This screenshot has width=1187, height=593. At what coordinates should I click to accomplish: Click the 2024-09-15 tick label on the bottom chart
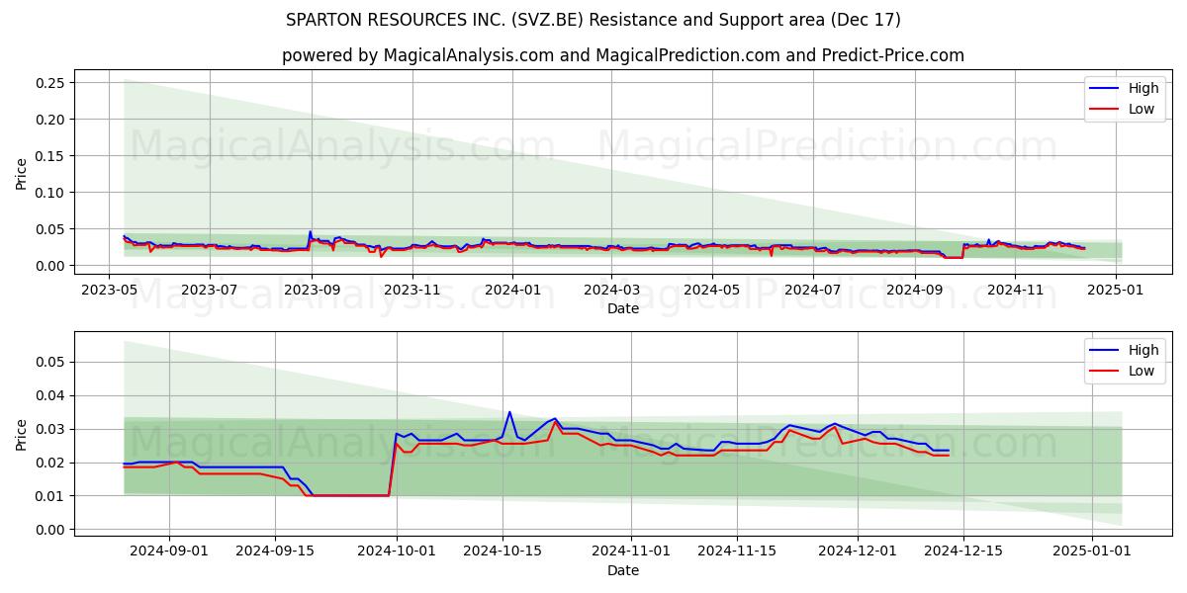pos(274,551)
